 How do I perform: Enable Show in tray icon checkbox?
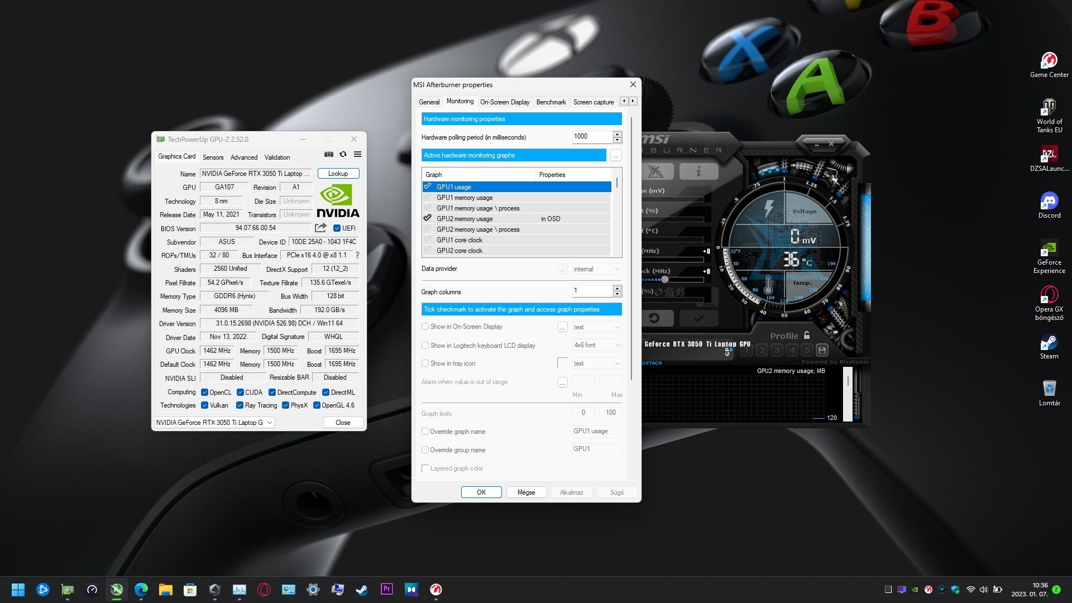pyautogui.click(x=425, y=363)
